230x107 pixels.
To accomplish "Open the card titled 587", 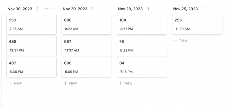I will [x=87, y=46].
